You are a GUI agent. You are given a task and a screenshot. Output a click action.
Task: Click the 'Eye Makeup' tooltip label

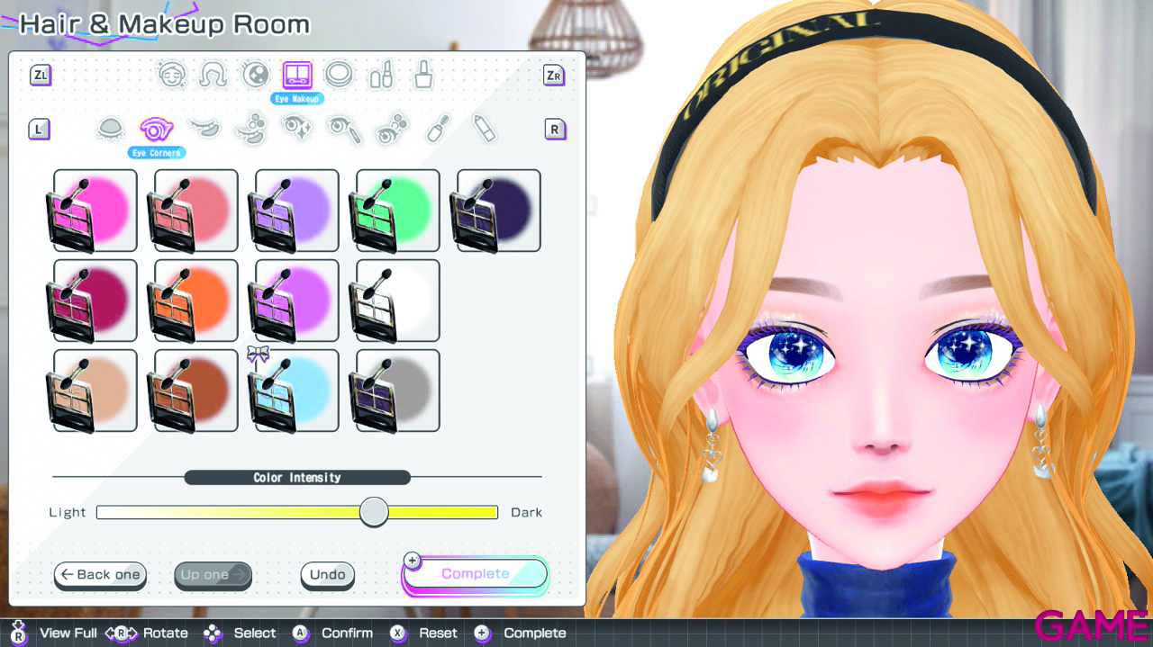click(x=297, y=99)
